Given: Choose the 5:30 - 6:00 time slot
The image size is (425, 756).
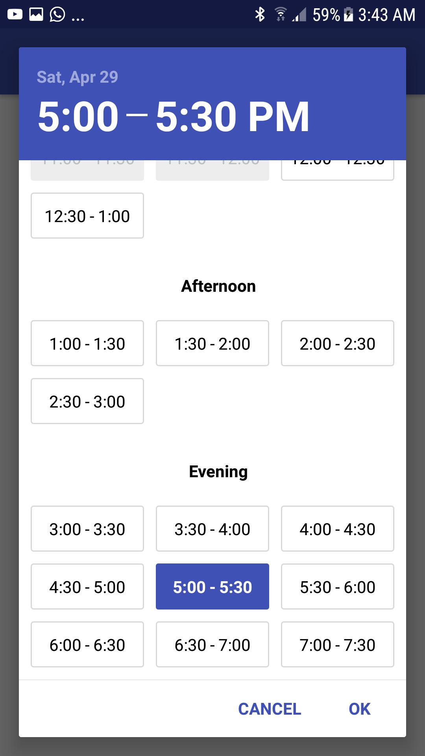Looking at the screenshot, I should click(x=338, y=587).
